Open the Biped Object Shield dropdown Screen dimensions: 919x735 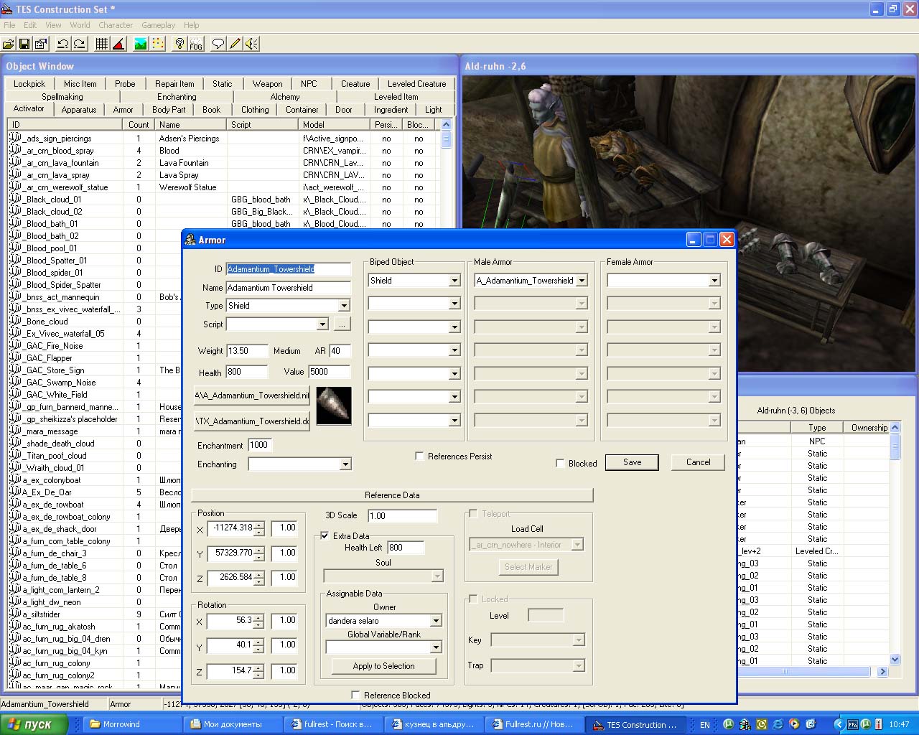coord(454,281)
